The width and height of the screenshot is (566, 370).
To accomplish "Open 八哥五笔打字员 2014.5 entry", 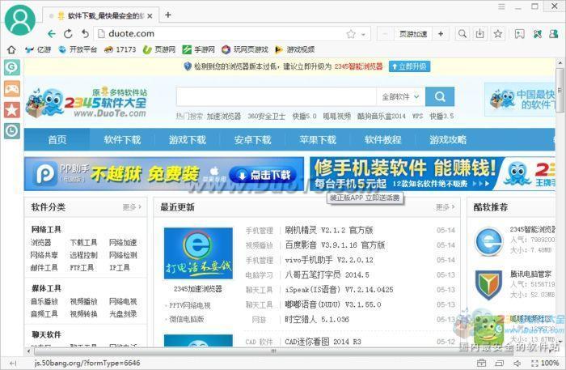I will click(x=327, y=274).
